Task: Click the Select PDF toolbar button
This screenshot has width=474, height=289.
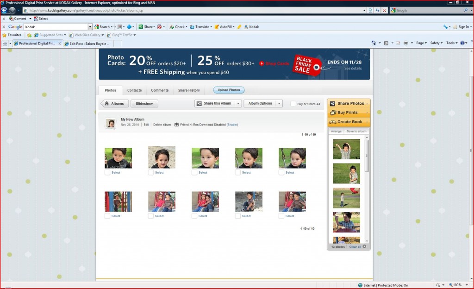Action: [x=41, y=19]
